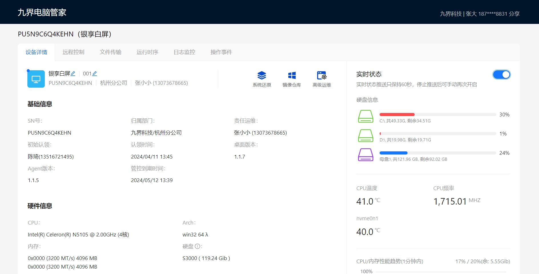Click the CPU value Intel(R) Celeron(R) N5105

pos(78,235)
